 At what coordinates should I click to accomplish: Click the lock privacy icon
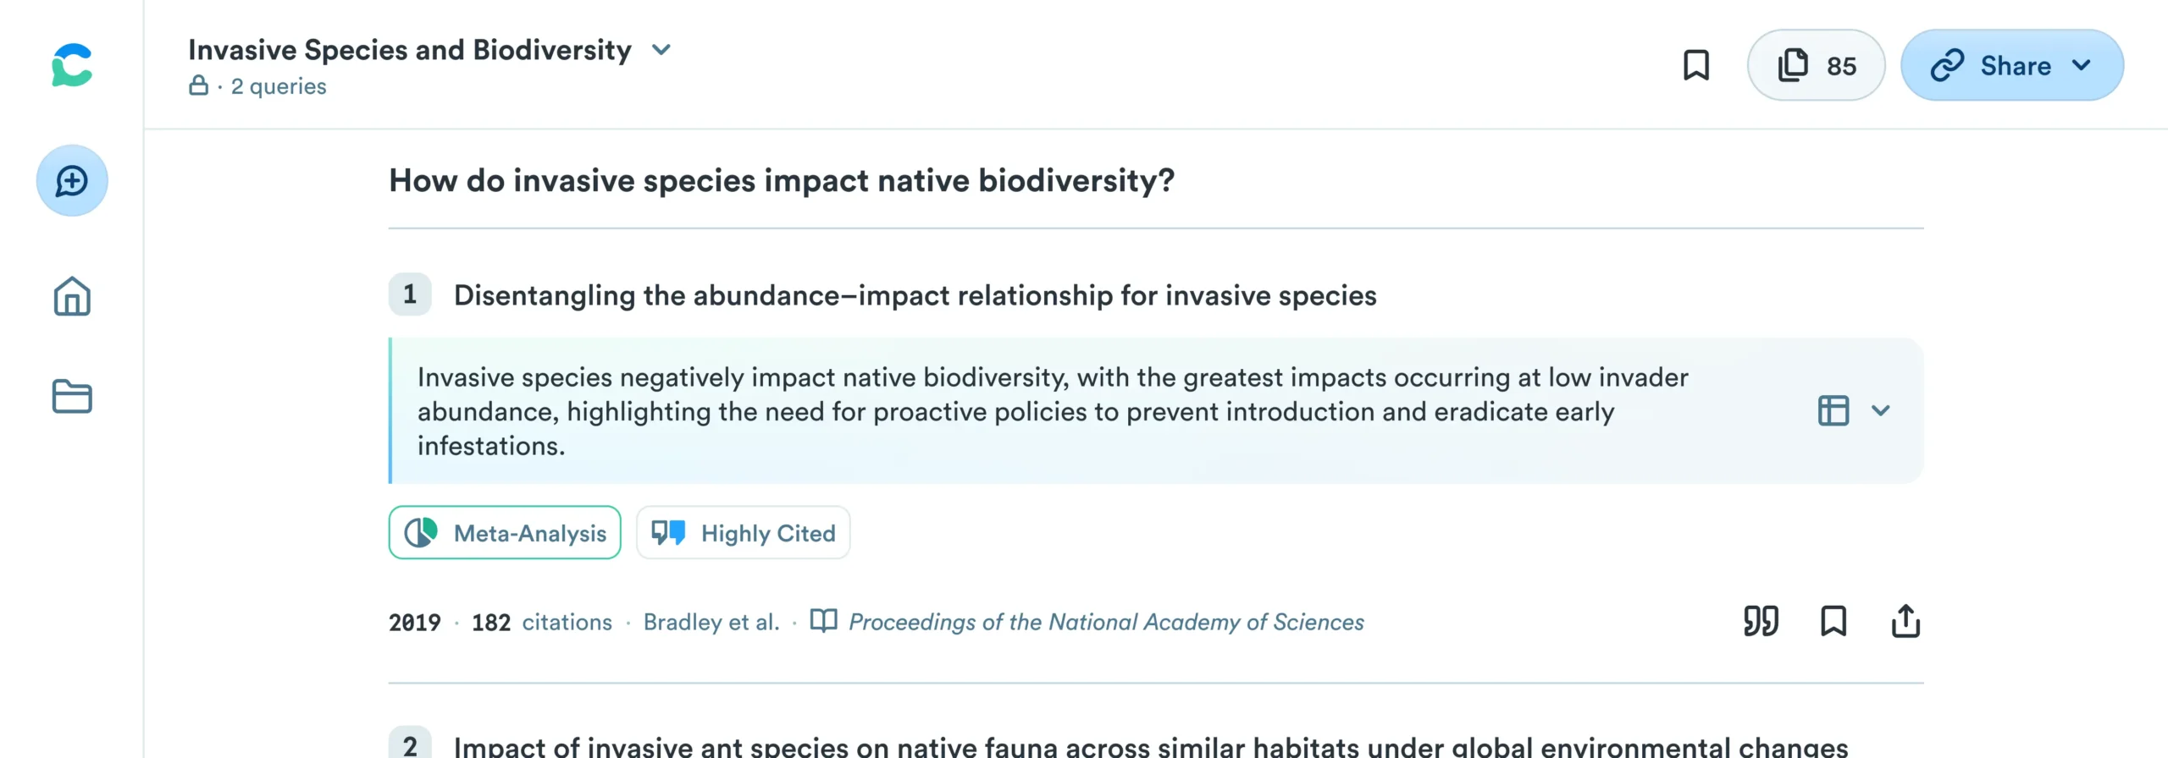click(198, 85)
